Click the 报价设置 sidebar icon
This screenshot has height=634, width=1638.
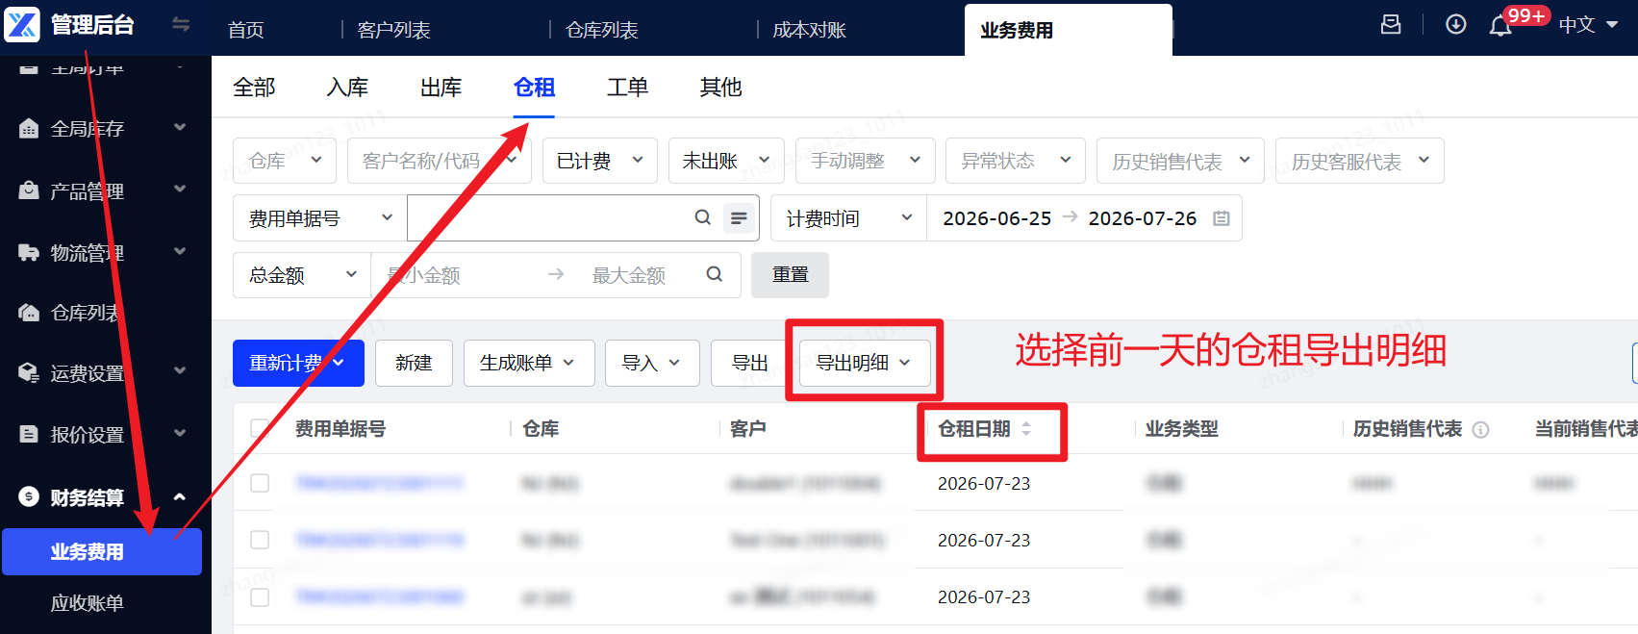coord(29,434)
